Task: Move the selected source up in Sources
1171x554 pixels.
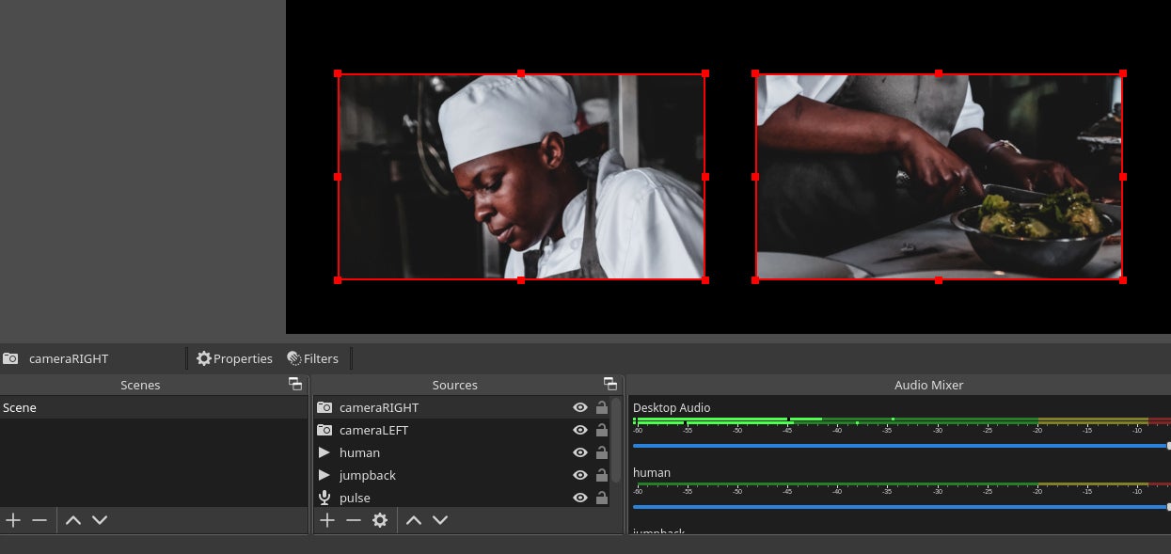Action: click(414, 520)
